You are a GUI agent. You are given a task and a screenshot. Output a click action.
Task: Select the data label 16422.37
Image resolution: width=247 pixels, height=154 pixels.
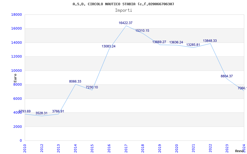coord(126,23)
